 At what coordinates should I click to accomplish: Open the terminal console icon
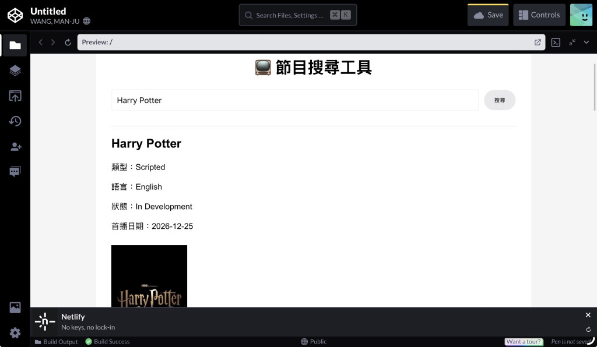coord(556,42)
